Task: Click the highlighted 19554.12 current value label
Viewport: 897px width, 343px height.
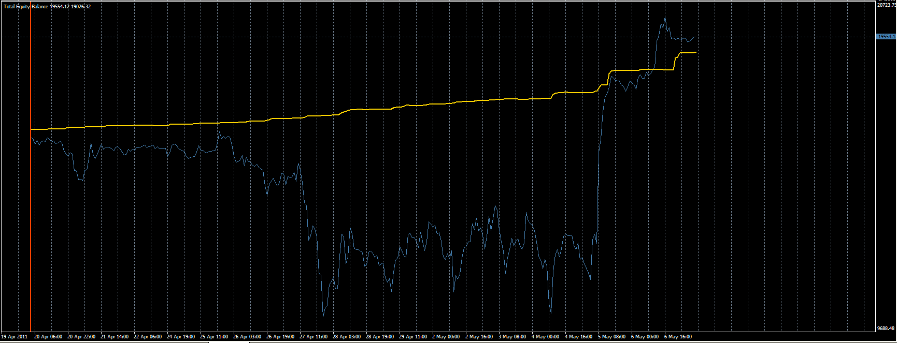Action: tap(886, 37)
